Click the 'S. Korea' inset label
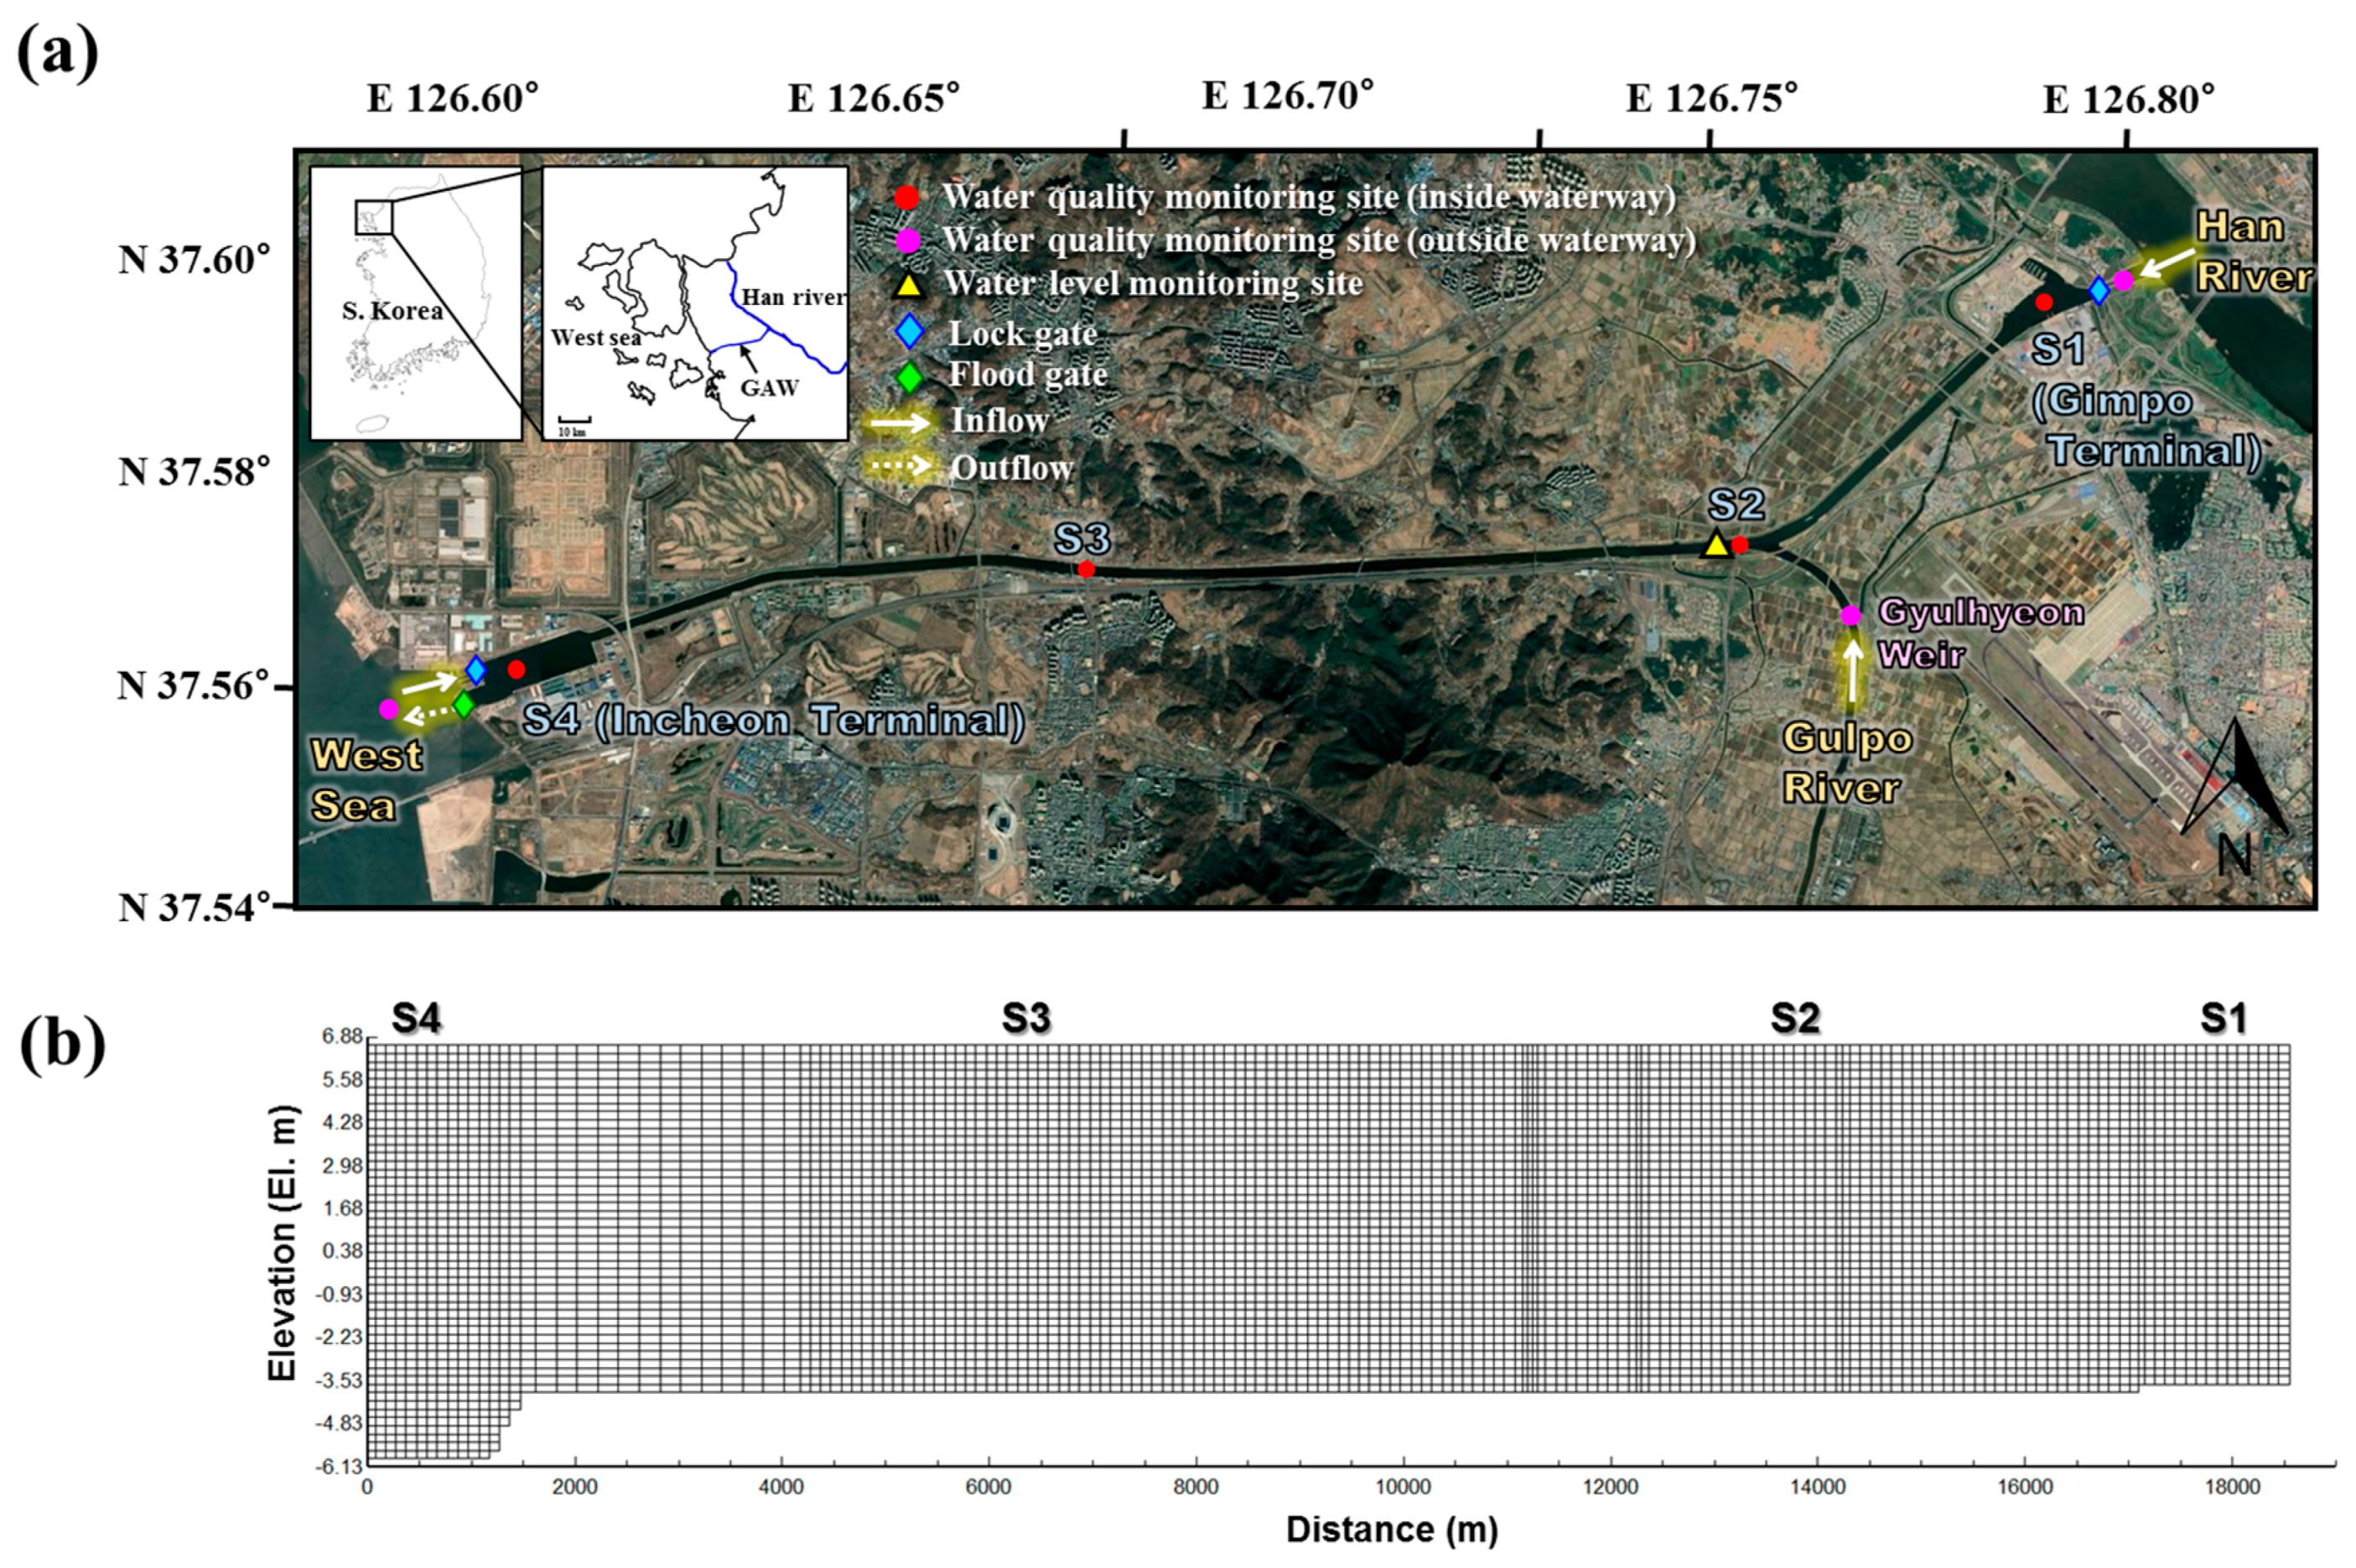 [392, 311]
